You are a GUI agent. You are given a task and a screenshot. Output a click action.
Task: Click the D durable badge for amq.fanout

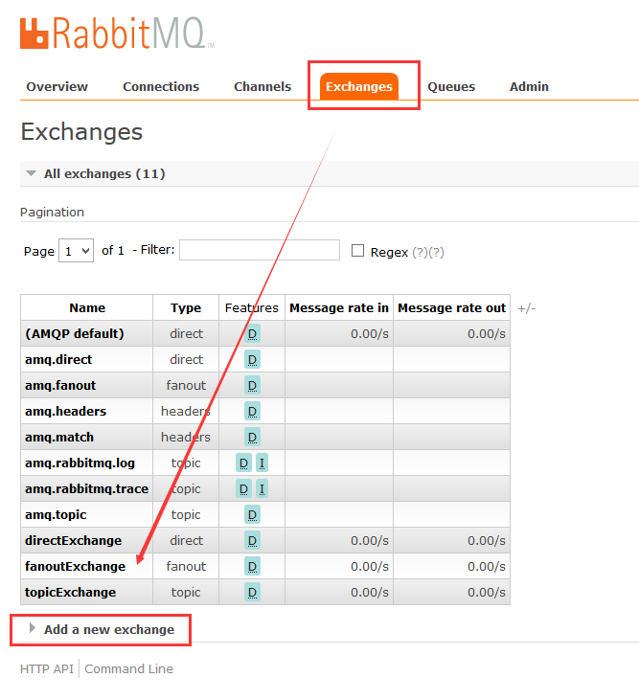pyautogui.click(x=252, y=385)
